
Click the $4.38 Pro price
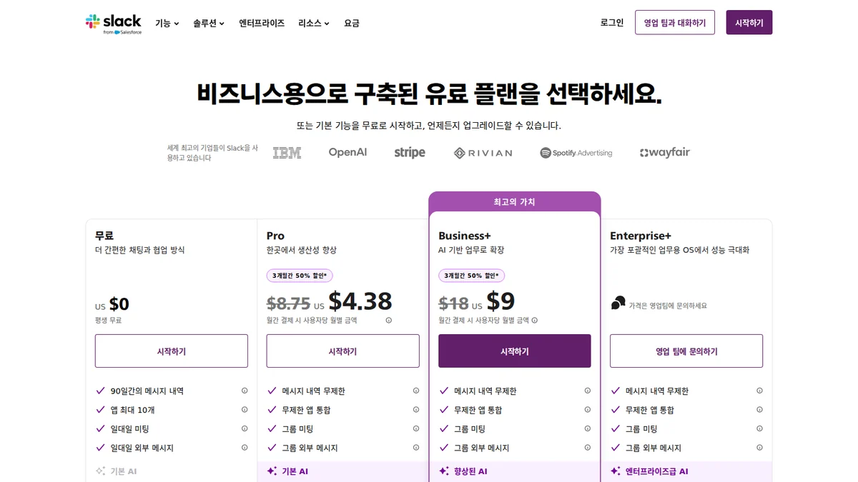coord(360,301)
